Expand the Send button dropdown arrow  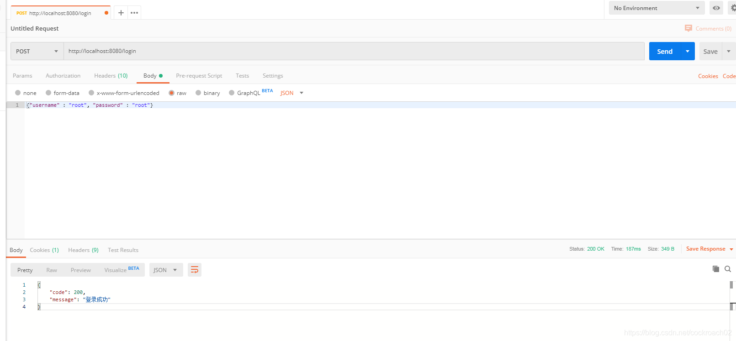click(688, 51)
